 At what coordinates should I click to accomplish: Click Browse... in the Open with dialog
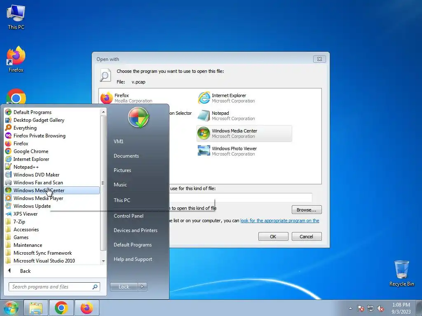click(307, 210)
